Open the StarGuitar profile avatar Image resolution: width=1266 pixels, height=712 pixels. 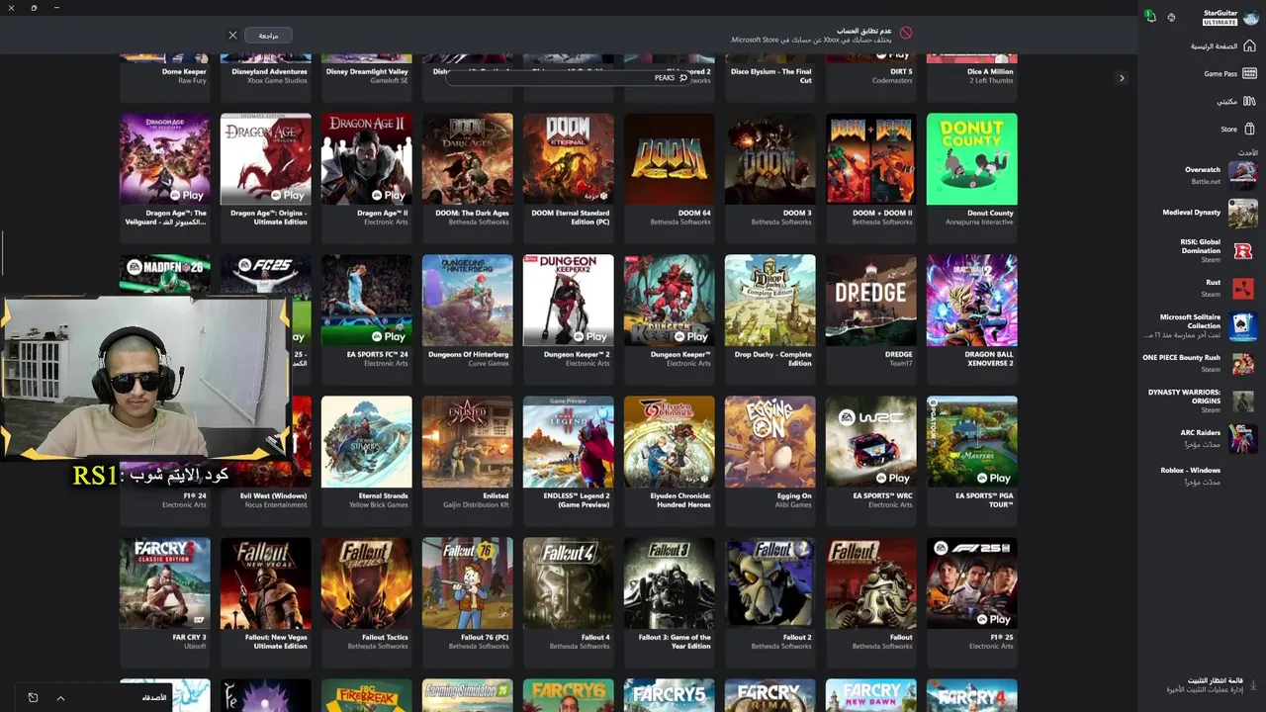1251,17
